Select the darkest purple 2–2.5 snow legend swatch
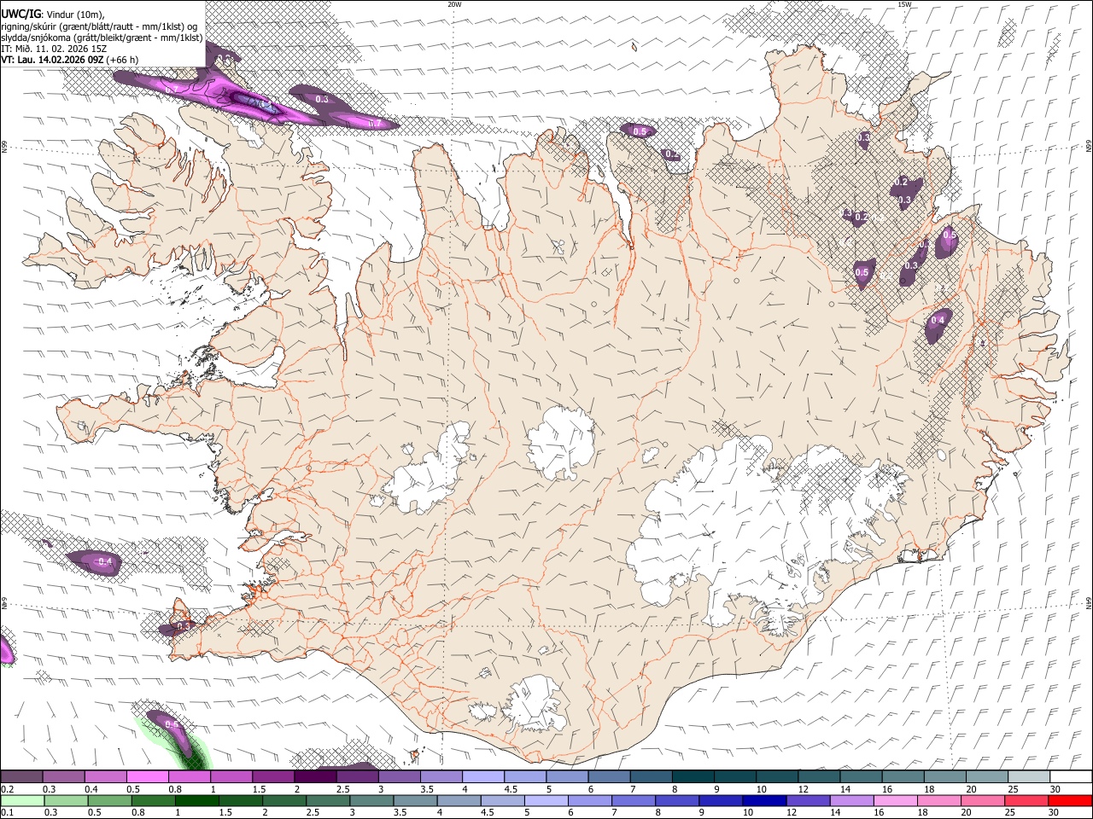 point(315,777)
